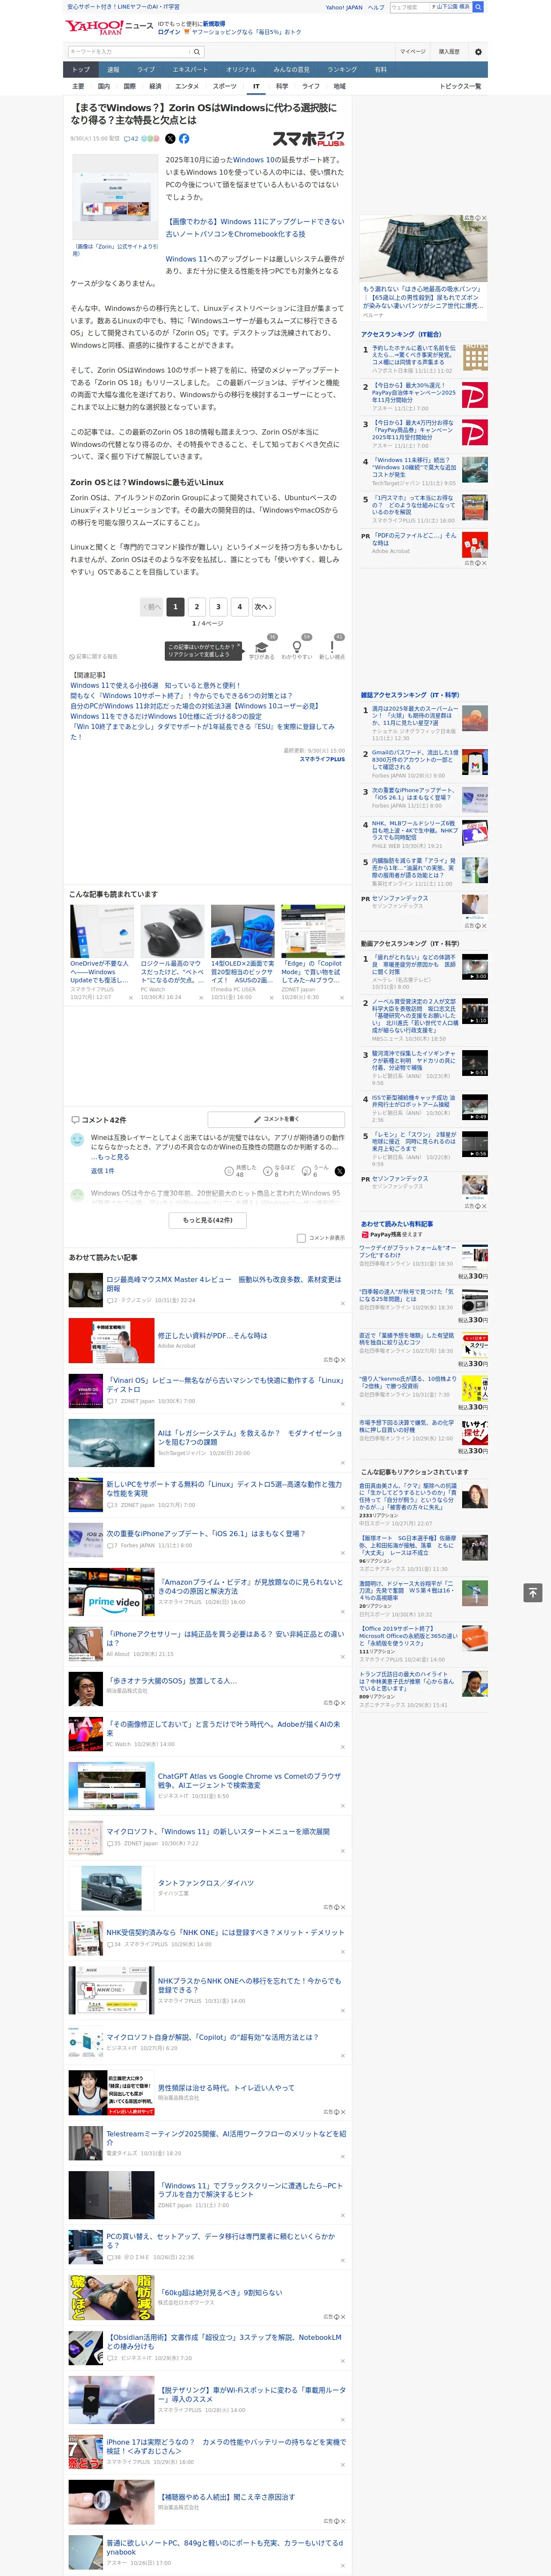Share article on Facebook below the title

184,139
